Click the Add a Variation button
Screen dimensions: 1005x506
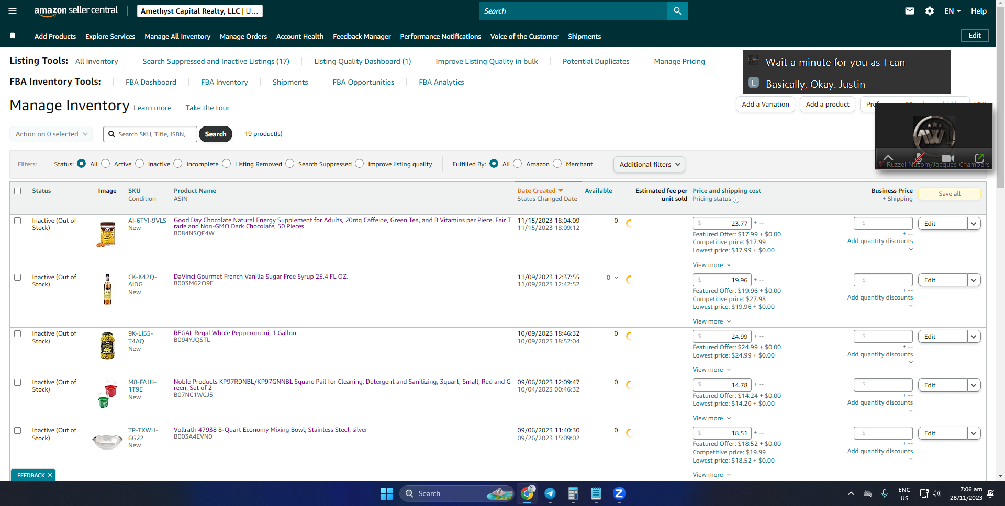click(765, 105)
